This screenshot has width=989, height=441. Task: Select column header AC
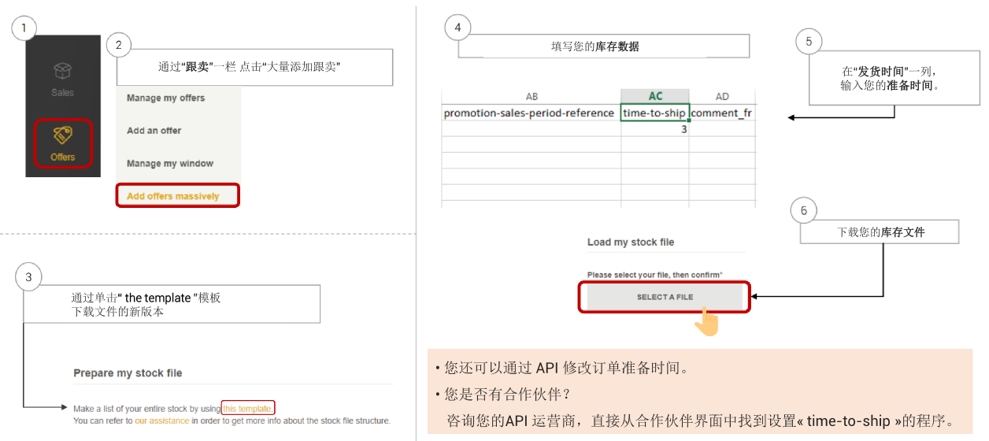click(655, 96)
